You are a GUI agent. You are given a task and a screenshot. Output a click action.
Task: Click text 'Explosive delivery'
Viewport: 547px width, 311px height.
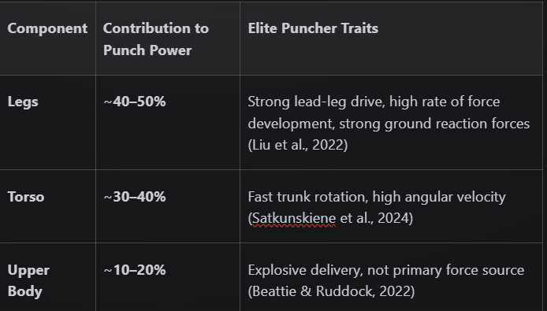[x=304, y=270]
